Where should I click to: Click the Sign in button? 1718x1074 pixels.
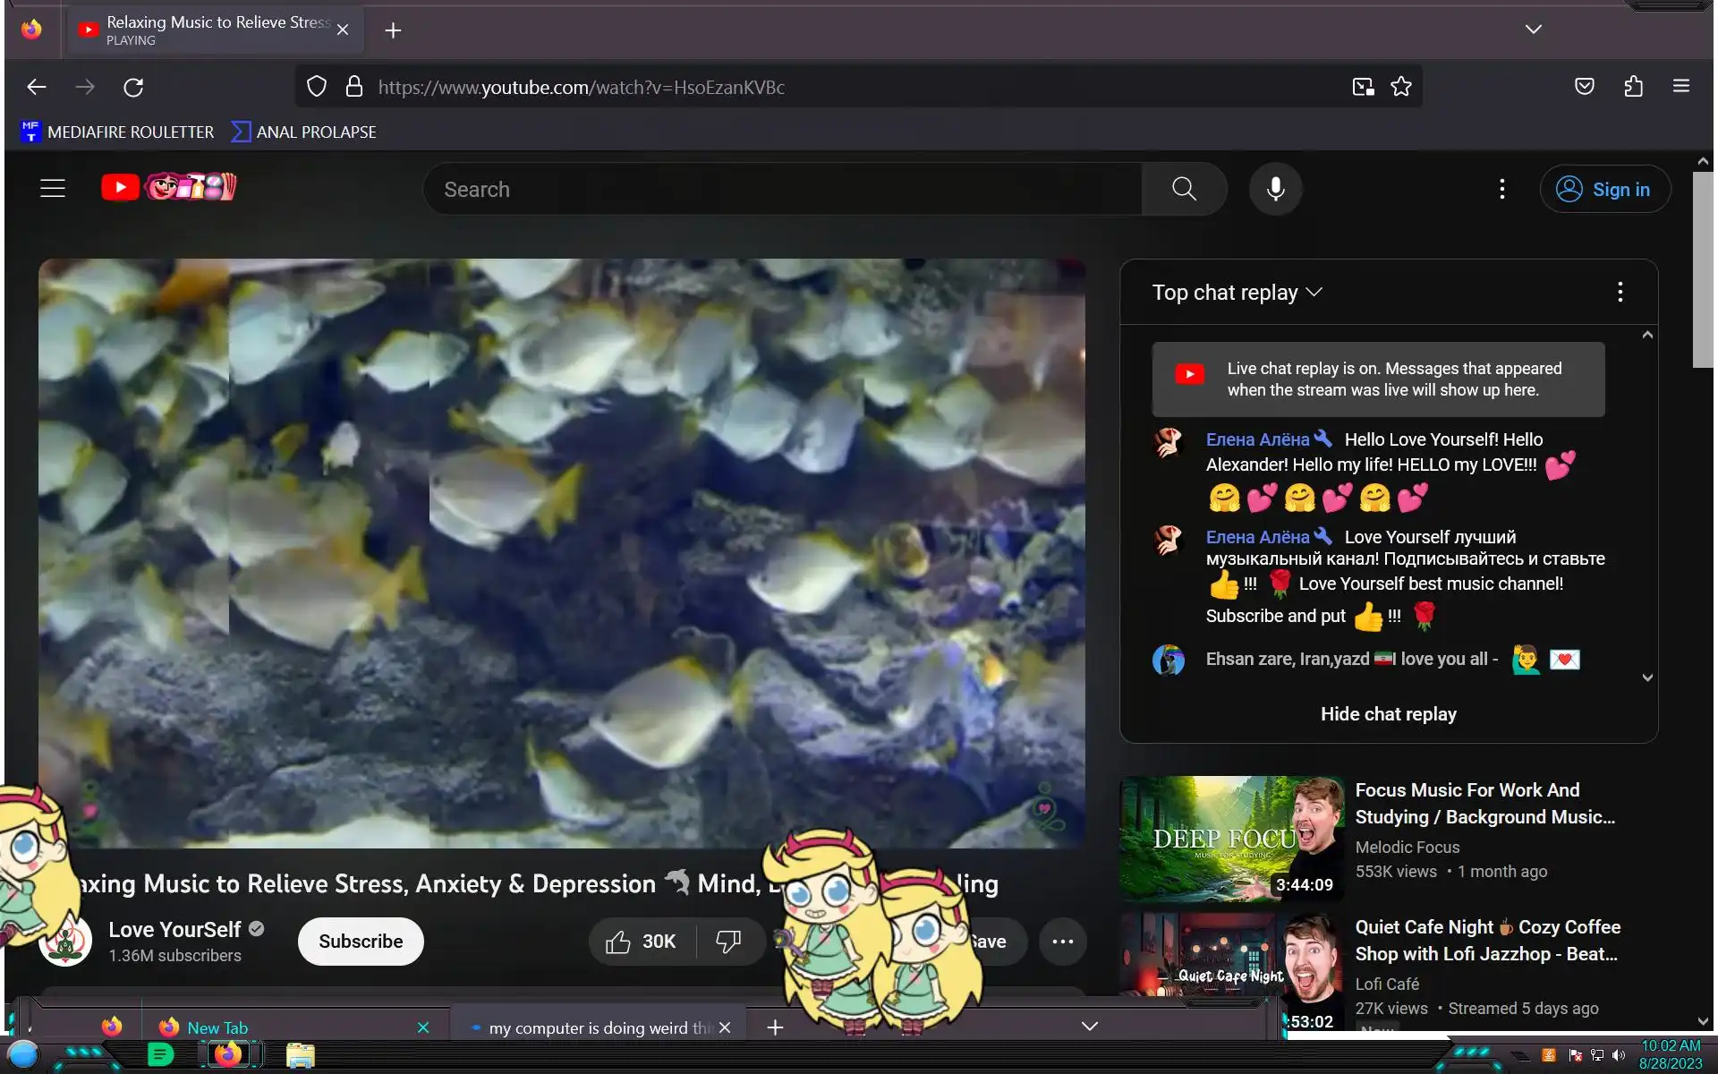1604,189
